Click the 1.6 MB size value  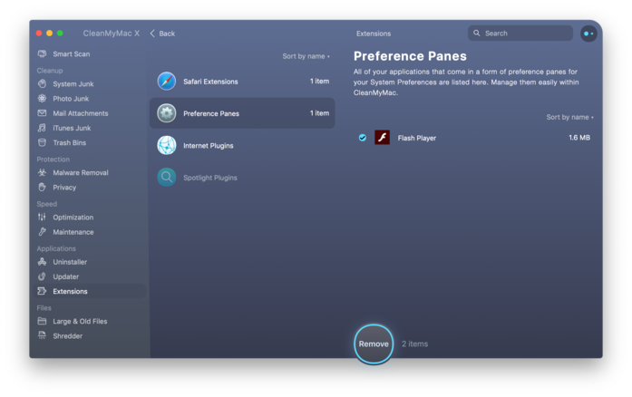(x=579, y=138)
